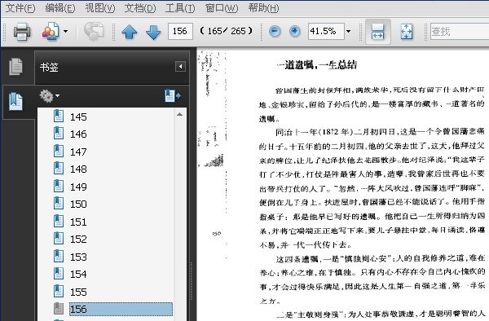The width and height of the screenshot is (489, 321).
Task: Open the Pages thumbnails panel icon
Action: (x=16, y=66)
